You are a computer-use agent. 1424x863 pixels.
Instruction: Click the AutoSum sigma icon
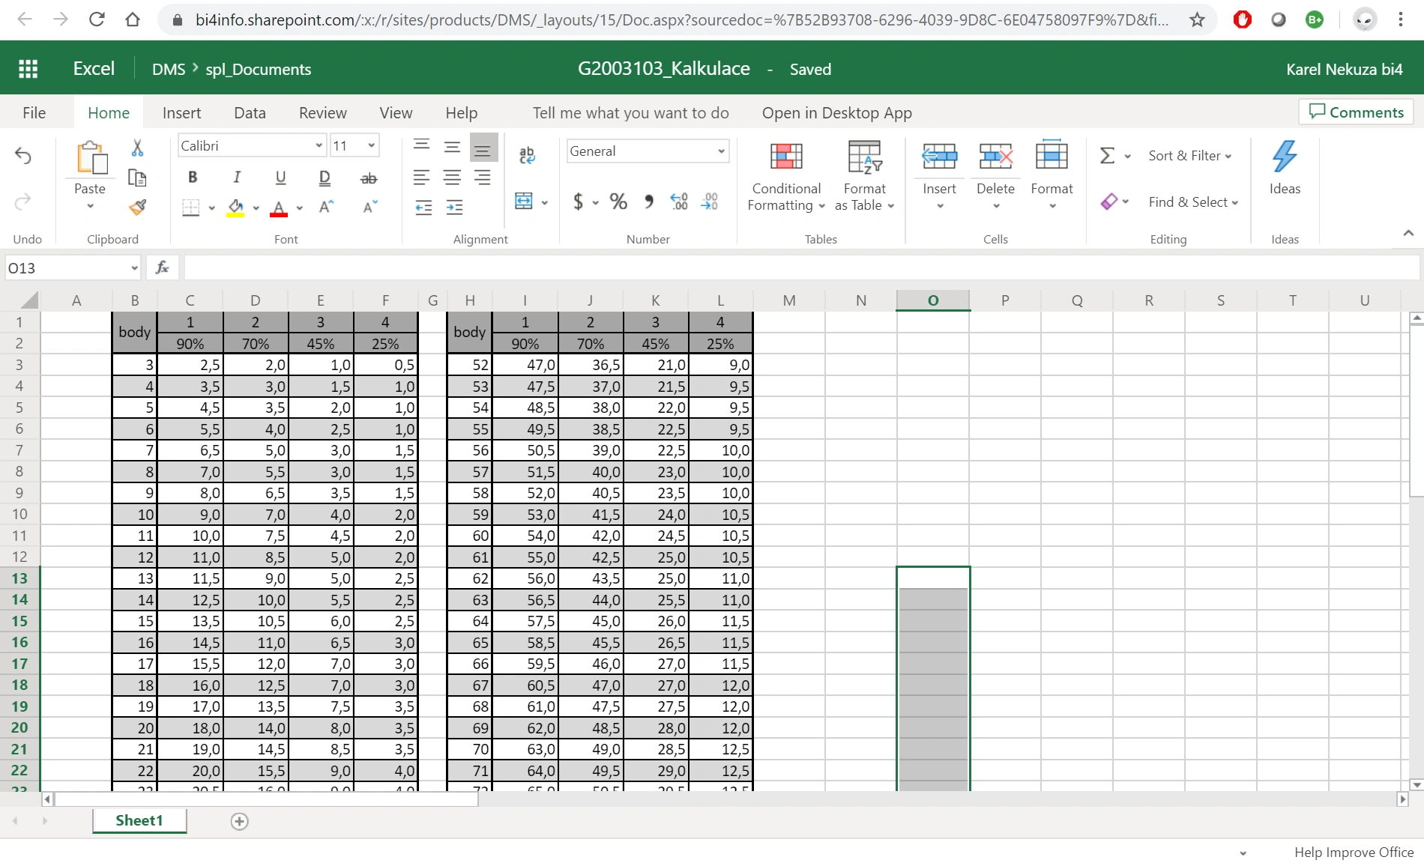(1106, 156)
